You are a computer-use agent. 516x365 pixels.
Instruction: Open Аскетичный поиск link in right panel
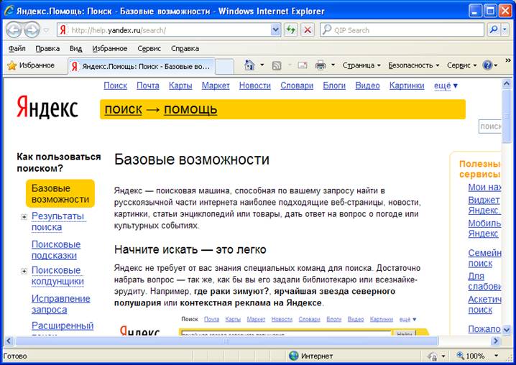(484, 305)
